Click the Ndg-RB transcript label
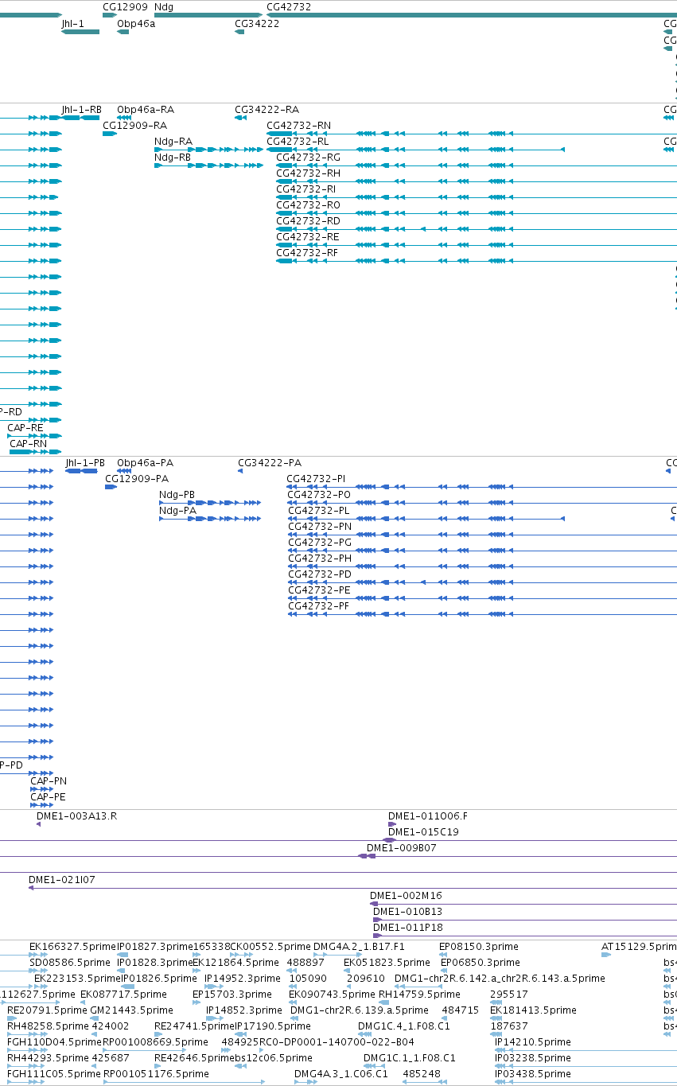The image size is (677, 1086). [x=173, y=158]
